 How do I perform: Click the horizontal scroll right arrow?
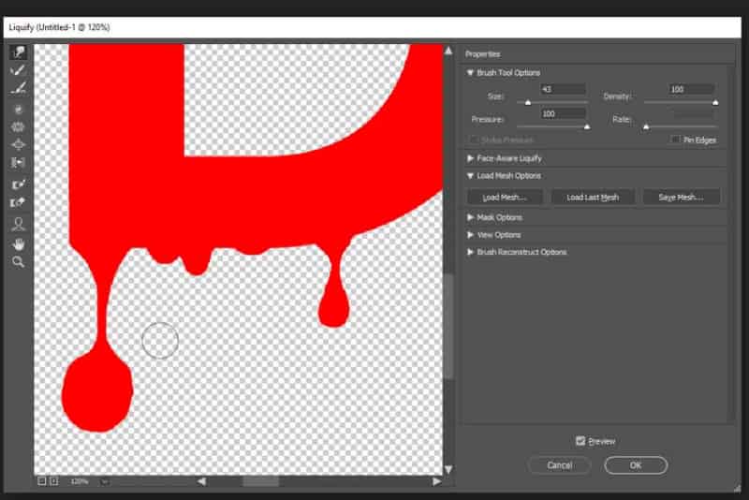(436, 481)
